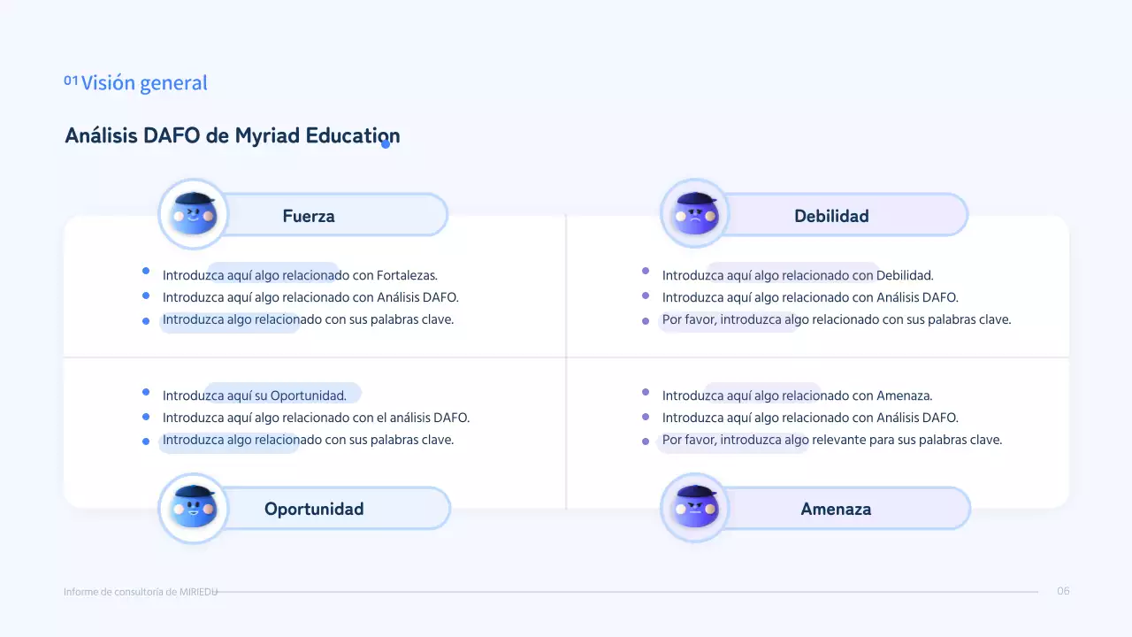Click the Análisis DAFO de Myriad Education title
Screen dimensions: 1132x637
(232, 135)
